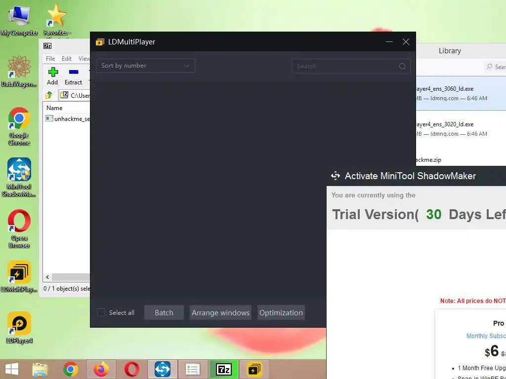Tick the Select all checkbox
Viewport: 506px width, 379px height.
coord(101,312)
